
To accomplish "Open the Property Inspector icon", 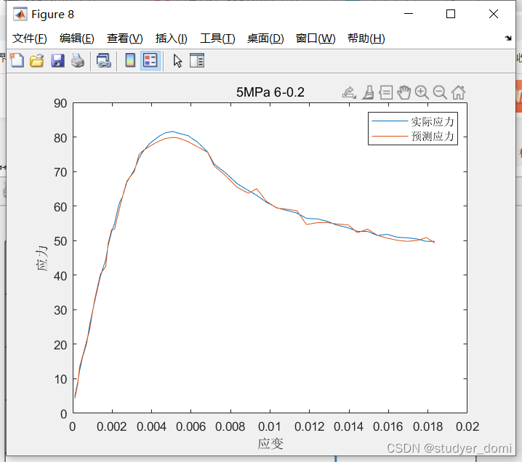I will coord(197,60).
